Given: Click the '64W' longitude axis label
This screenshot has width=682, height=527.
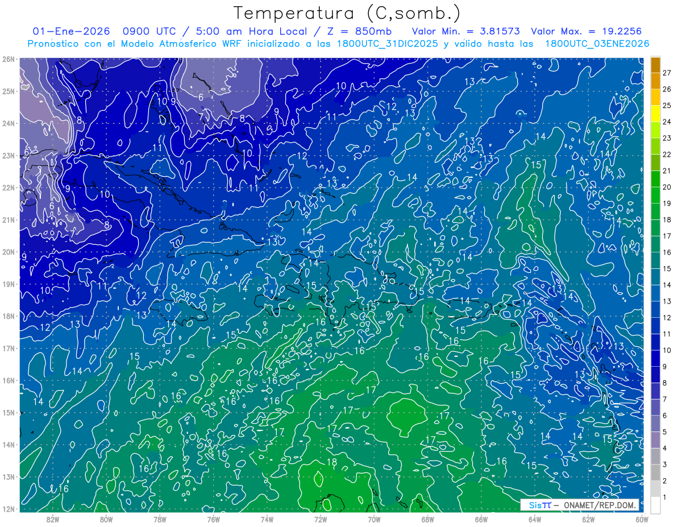Looking at the screenshot, I should tap(535, 519).
